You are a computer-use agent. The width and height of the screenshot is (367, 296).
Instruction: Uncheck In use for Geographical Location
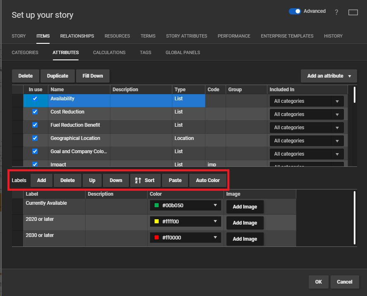pyautogui.click(x=35, y=138)
